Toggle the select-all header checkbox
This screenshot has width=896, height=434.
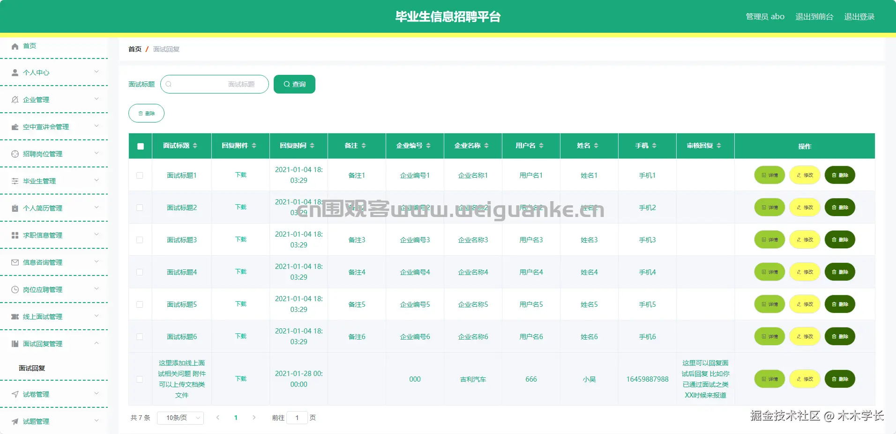point(141,146)
